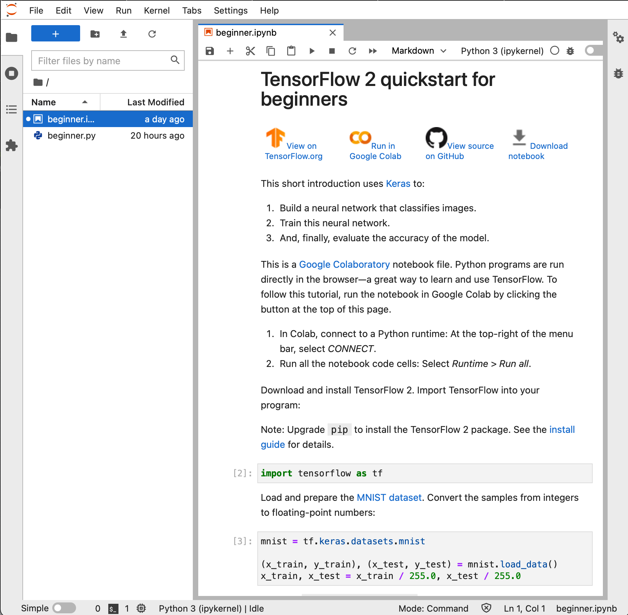This screenshot has height=615, width=628.
Task: Open the Keras hyperlink
Action: click(x=398, y=183)
